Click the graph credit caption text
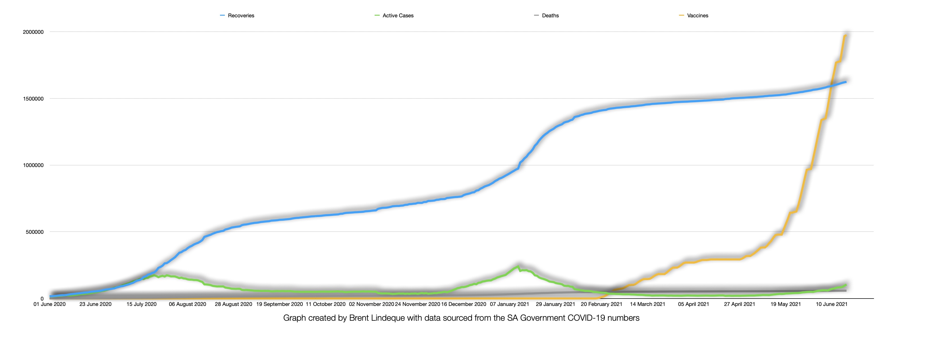The height and width of the screenshot is (342, 926). coord(461,318)
